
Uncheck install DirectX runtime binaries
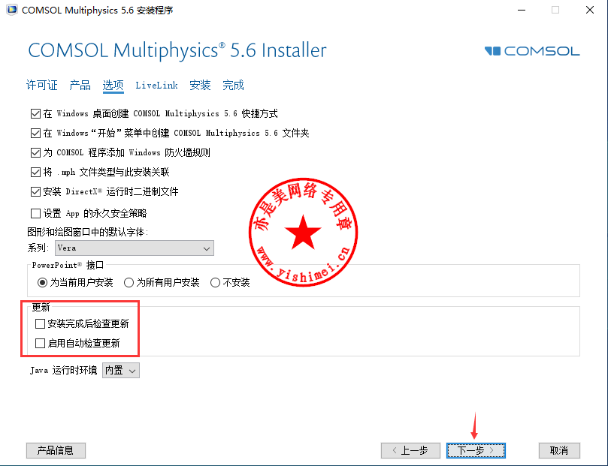click(x=35, y=191)
